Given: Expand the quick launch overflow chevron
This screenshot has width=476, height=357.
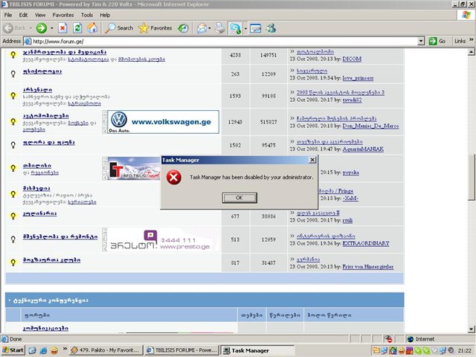Looking at the screenshot, I should pyautogui.click(x=65, y=349).
